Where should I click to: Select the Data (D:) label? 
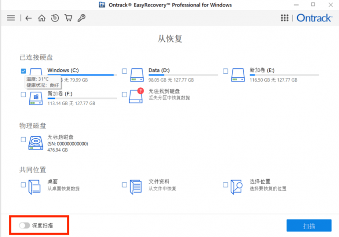coord(159,70)
